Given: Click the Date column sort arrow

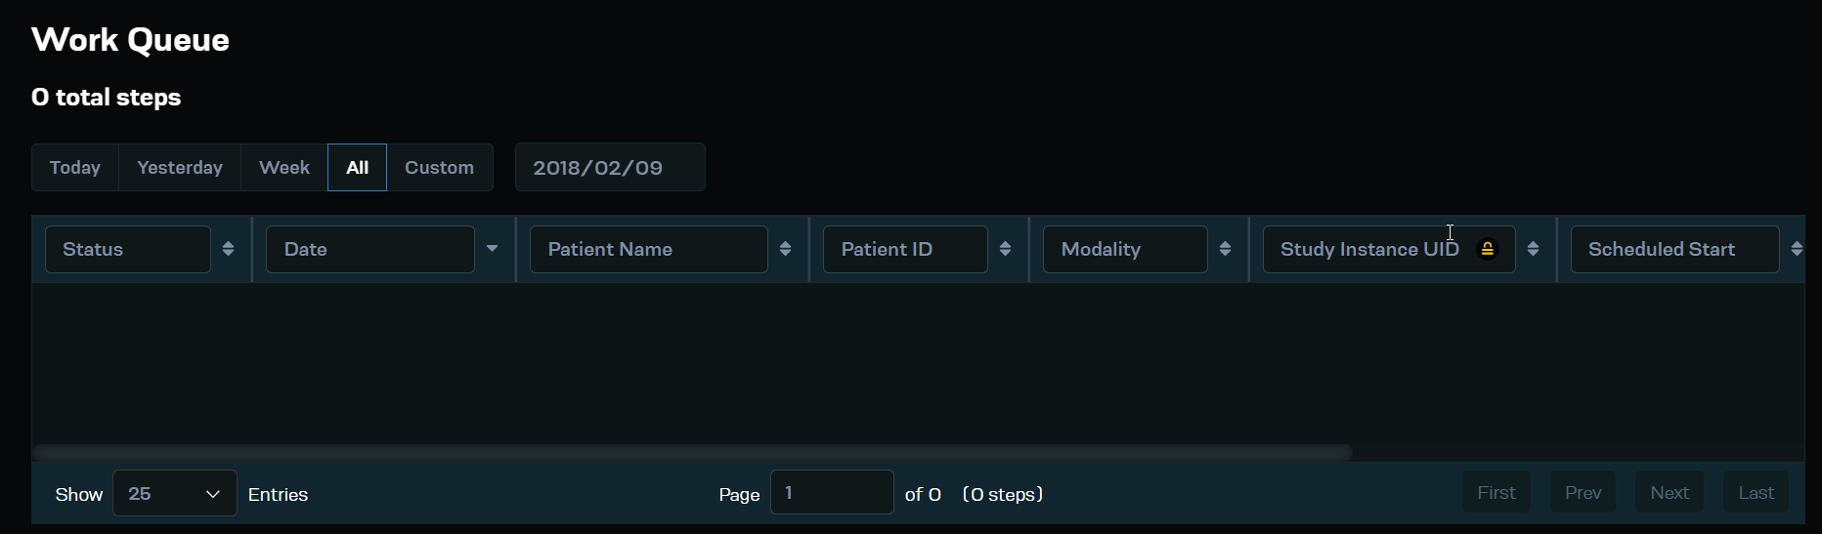Looking at the screenshot, I should pos(492,249).
